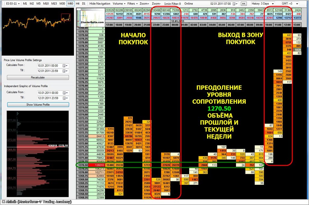The image size is (309, 205).
Task: Click the Show Volume Profile button
Action: pyautogui.click(x=38, y=105)
